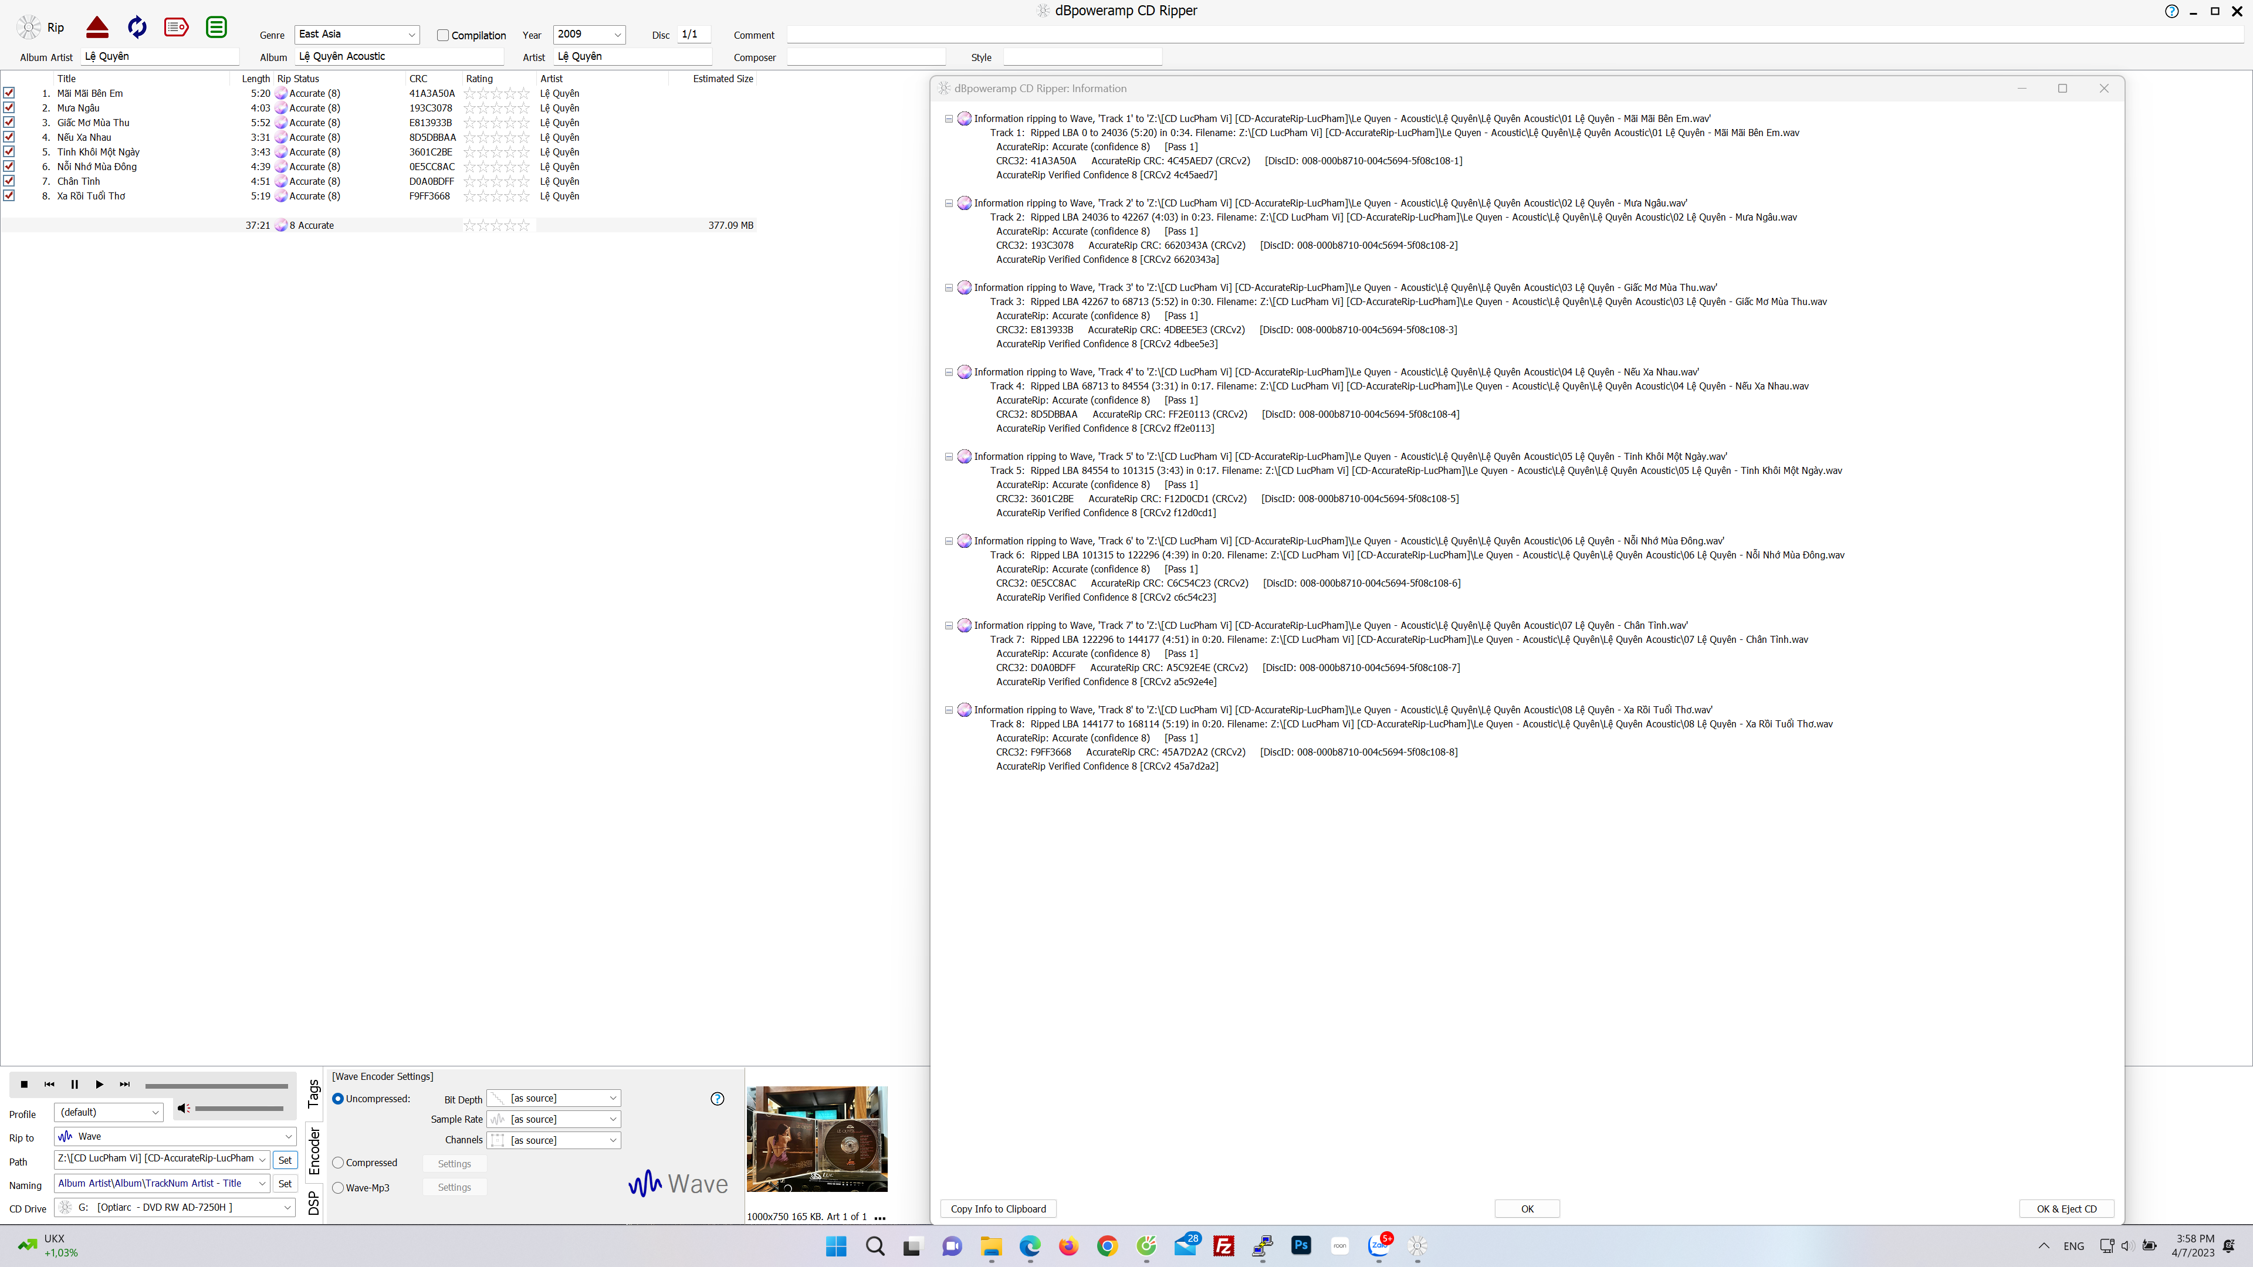This screenshot has width=2253, height=1267.
Task: Switch to the DSP tab
Action: coord(314,1203)
